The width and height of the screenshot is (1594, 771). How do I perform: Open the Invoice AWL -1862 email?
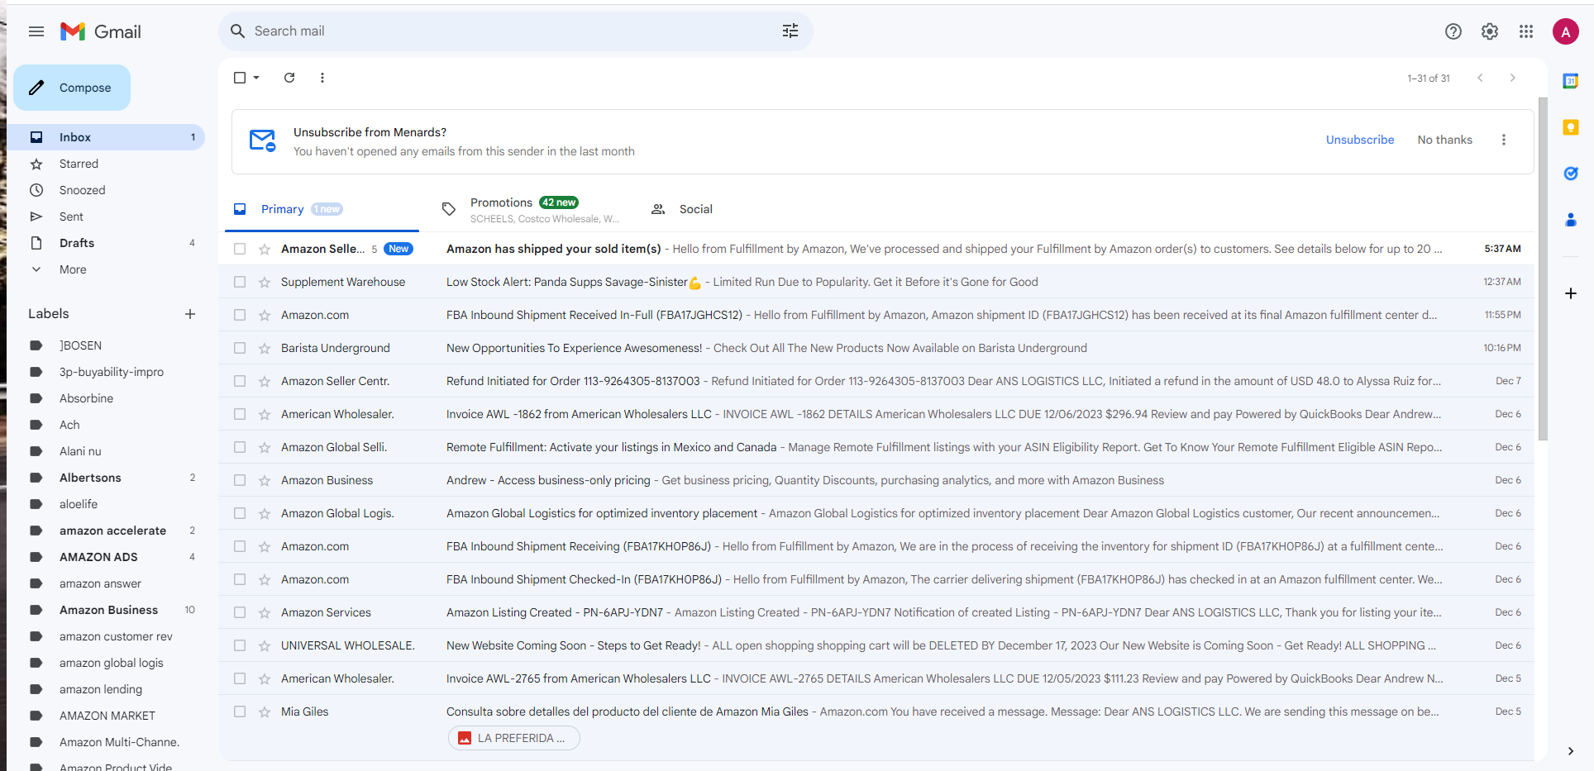(876, 414)
